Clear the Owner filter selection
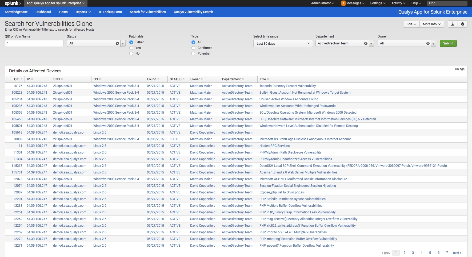The image size is (472, 257). click(428, 43)
